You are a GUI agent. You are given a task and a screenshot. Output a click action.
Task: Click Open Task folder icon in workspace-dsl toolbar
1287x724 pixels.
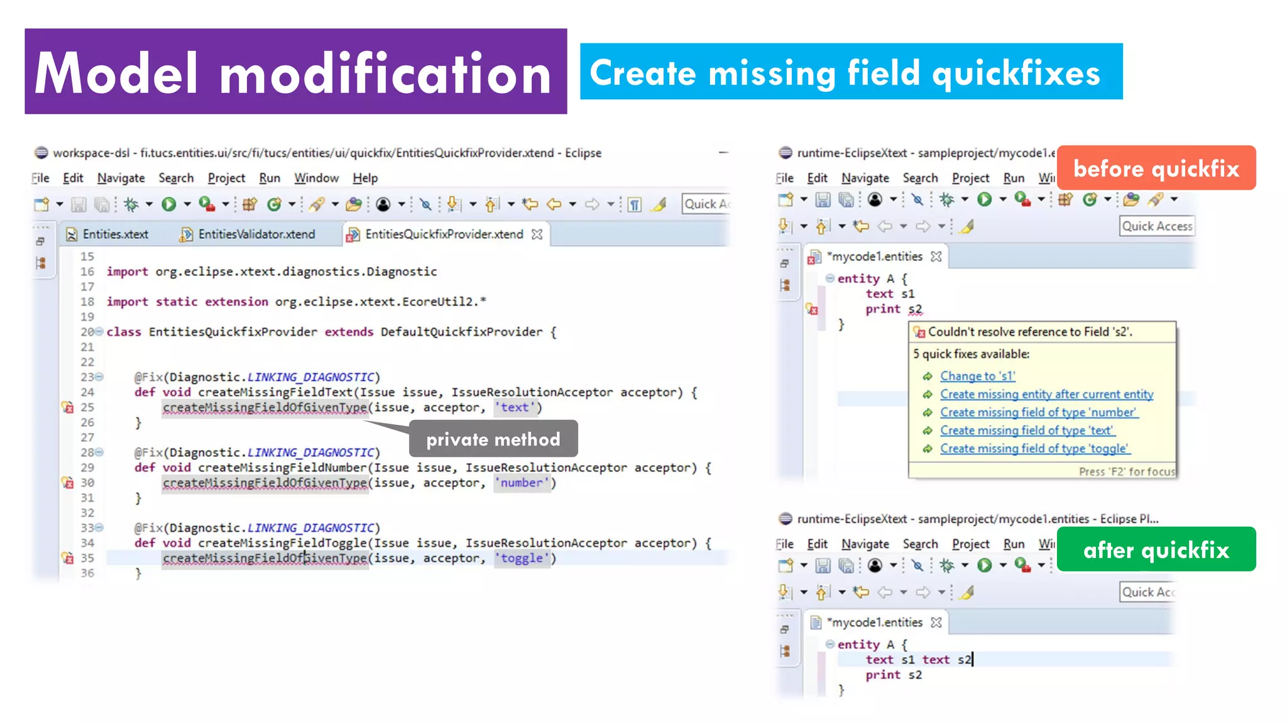tap(354, 204)
